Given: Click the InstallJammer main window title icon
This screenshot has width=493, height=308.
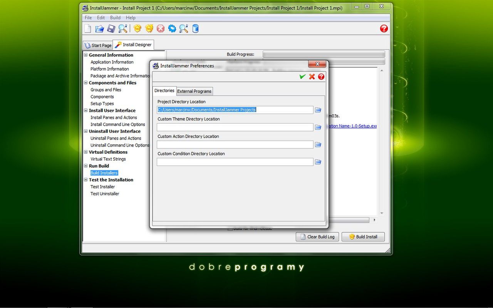Looking at the screenshot, I should [x=85, y=8].
